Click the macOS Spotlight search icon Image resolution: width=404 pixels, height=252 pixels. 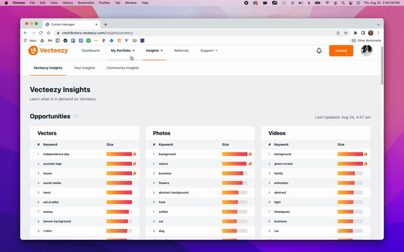click(x=343, y=3)
